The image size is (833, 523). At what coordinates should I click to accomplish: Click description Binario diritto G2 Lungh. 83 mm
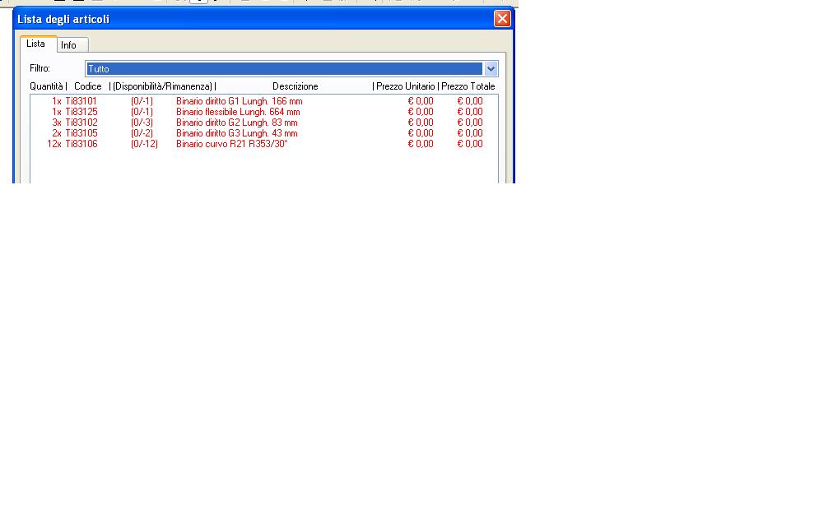tap(237, 123)
